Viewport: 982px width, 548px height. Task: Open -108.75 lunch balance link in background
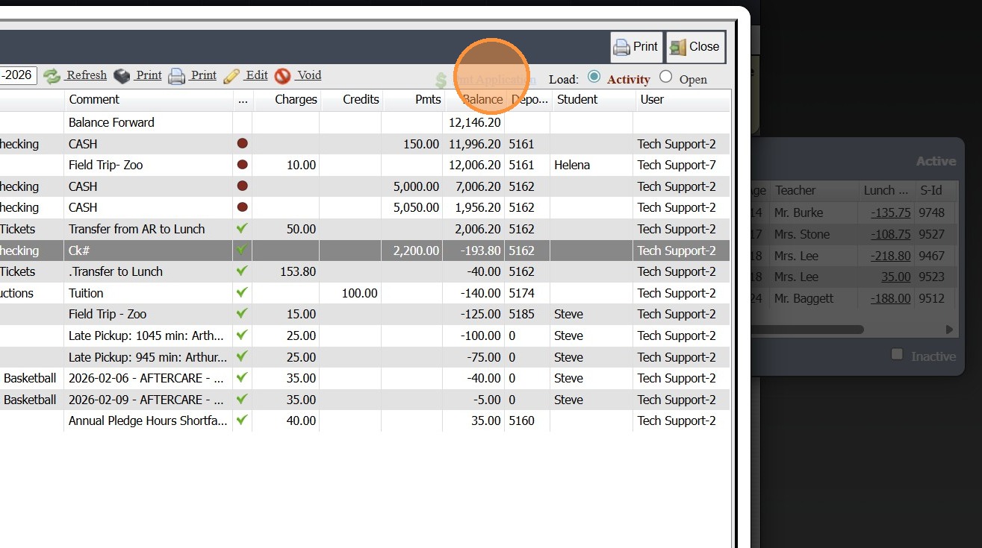pos(890,234)
